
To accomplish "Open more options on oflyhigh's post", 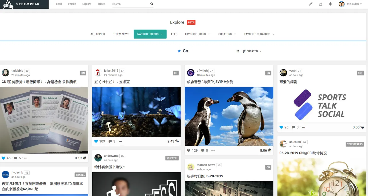I will coord(213,150).
